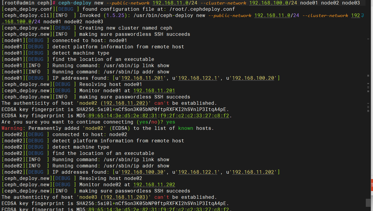Click node01 'find the location of an executable'
This screenshot has width=373, height=211.
[103, 59]
